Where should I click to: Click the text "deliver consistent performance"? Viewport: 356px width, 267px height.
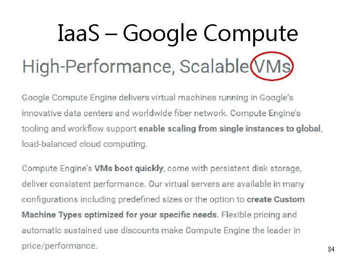coord(83,184)
